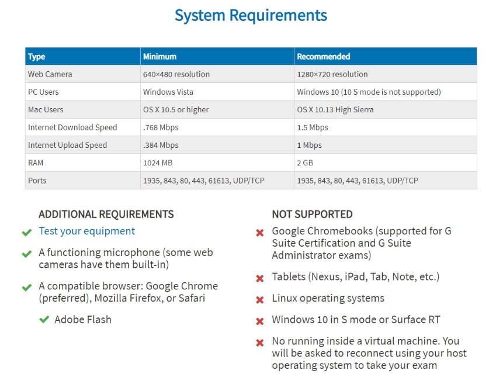Image resolution: width=496 pixels, height=377 pixels.
Task: Click red X next to Windows 10 S mode
Action: 260,321
